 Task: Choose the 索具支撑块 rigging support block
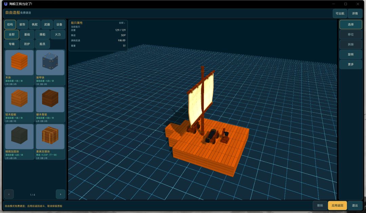(x=50, y=136)
